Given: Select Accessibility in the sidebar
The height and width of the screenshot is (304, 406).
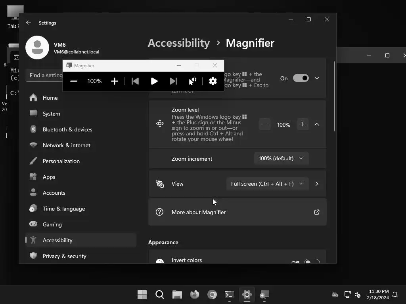Looking at the screenshot, I should pyautogui.click(x=81, y=240).
